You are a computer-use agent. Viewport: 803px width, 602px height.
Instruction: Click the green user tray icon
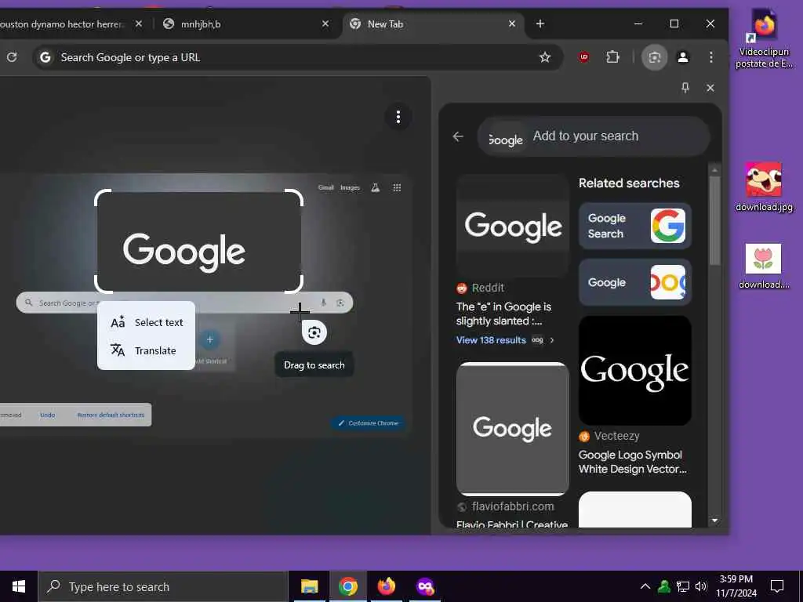664,586
